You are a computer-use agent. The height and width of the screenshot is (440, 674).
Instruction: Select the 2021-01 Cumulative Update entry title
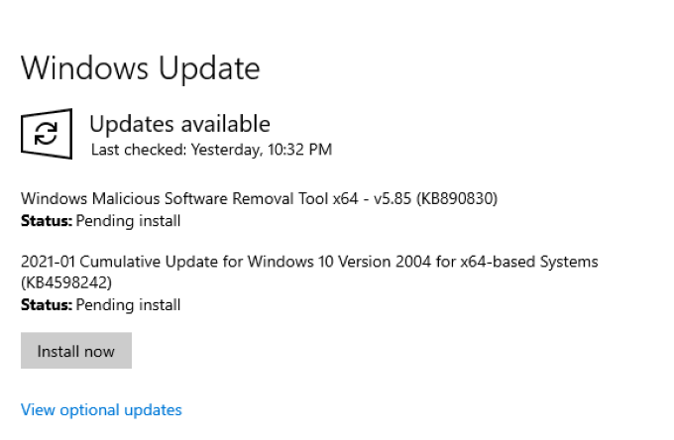click(309, 272)
